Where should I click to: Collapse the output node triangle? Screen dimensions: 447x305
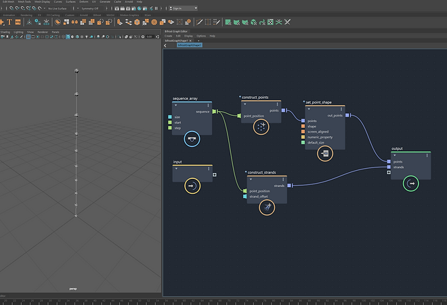(395, 155)
